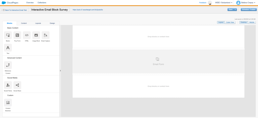Open the Design tab
The image size is (258, 118).
[x=52, y=23]
